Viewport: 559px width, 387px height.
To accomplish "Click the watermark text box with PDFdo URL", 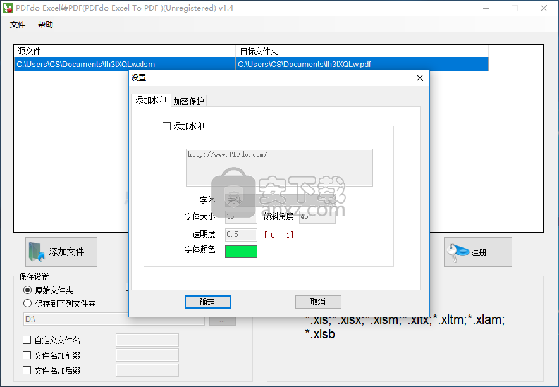I will pyautogui.click(x=279, y=168).
